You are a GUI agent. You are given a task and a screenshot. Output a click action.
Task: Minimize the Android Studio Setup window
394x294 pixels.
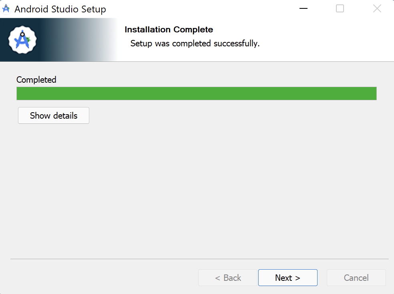[x=304, y=9]
